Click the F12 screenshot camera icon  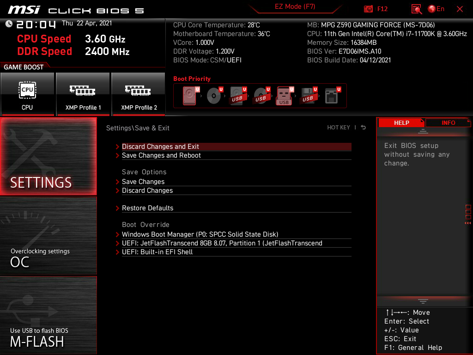[x=368, y=9]
